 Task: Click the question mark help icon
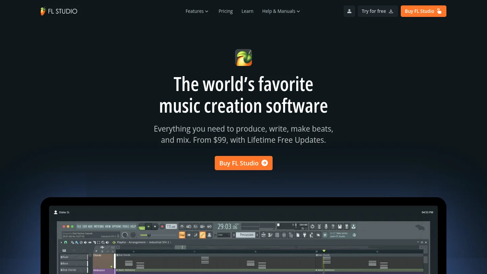pos(333,226)
